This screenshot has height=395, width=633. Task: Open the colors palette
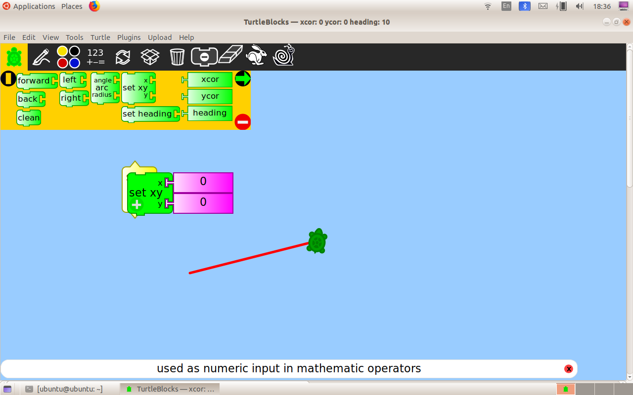(68, 57)
